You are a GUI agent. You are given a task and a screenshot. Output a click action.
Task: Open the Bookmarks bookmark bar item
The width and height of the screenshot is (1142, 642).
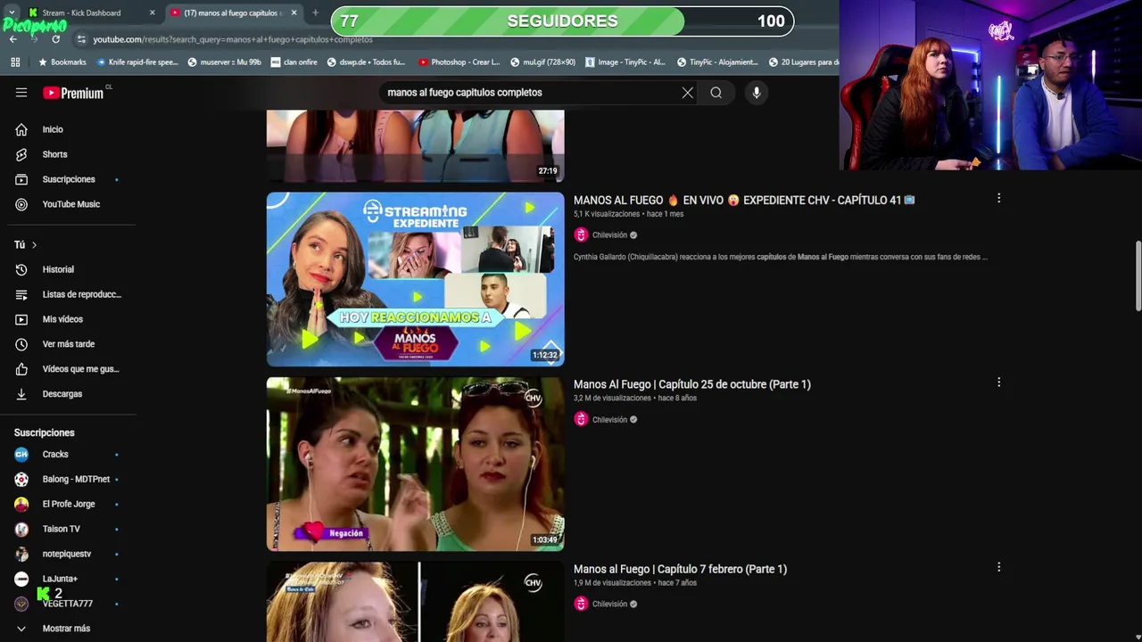coord(62,62)
